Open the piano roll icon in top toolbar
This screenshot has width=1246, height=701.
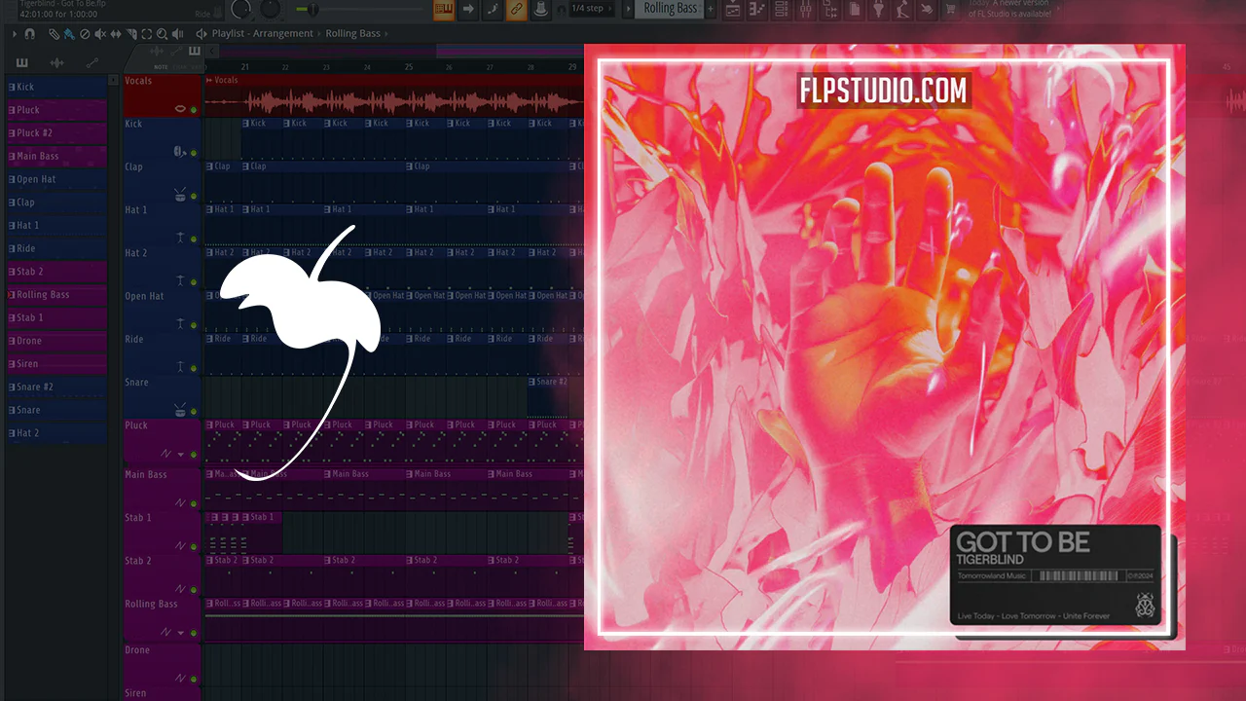tap(757, 10)
